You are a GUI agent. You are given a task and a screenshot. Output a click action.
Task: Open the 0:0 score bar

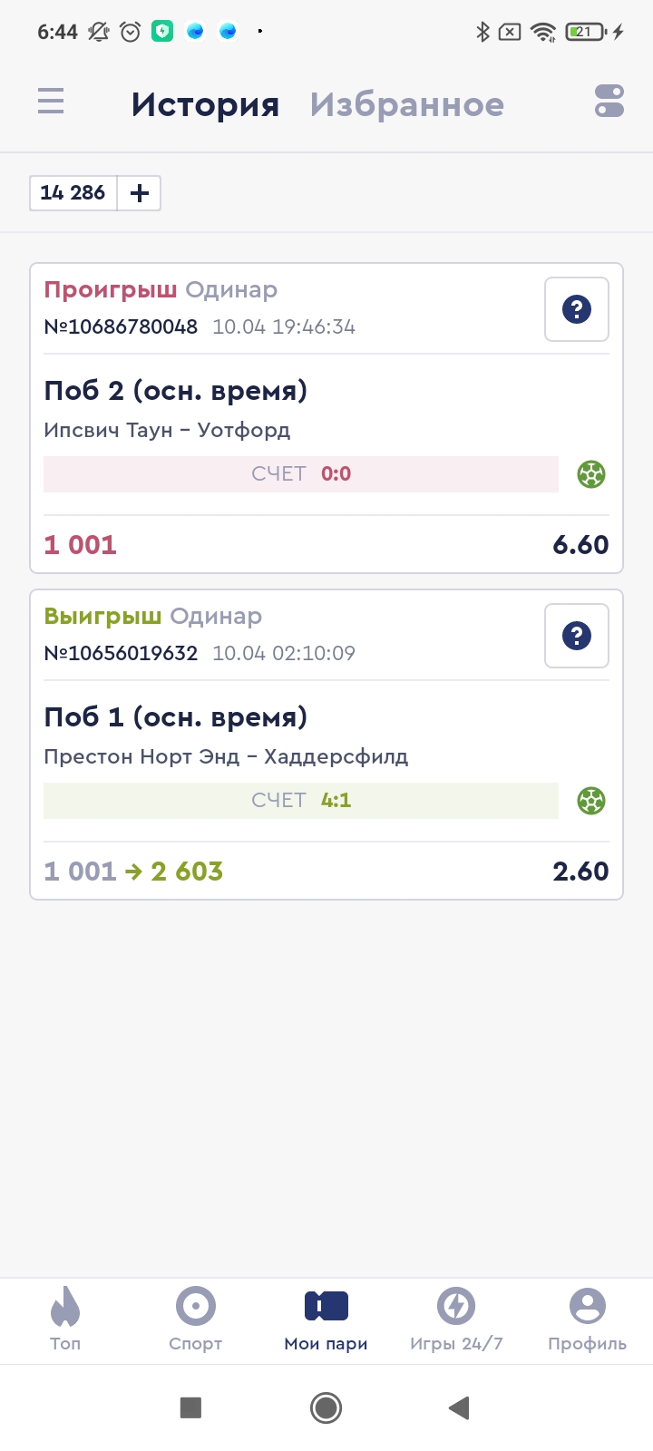tap(301, 474)
